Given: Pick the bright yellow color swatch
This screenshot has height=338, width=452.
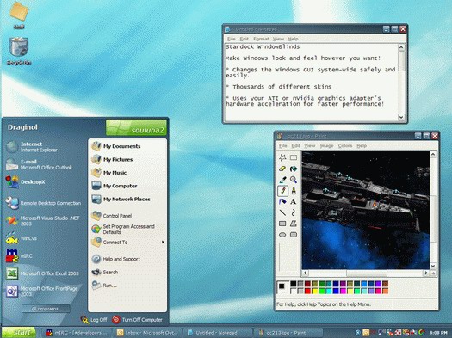Looking at the screenshot, I should coord(315,291).
